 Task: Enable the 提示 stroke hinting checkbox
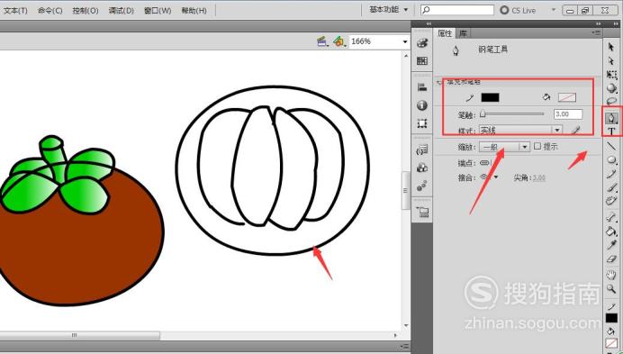537,146
